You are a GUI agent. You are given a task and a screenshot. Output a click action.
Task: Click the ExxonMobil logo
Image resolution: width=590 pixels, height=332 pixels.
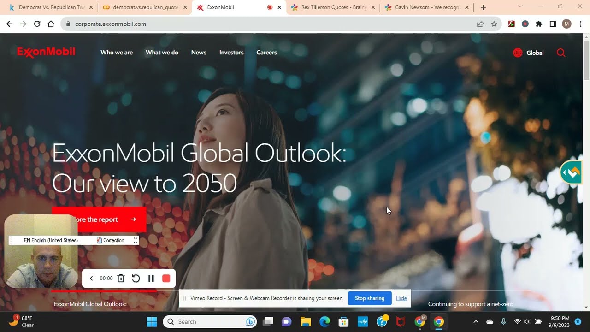click(46, 53)
